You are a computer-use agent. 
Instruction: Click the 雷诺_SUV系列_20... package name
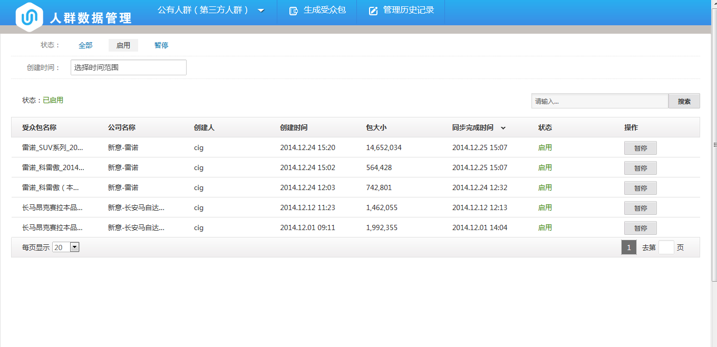click(53, 147)
